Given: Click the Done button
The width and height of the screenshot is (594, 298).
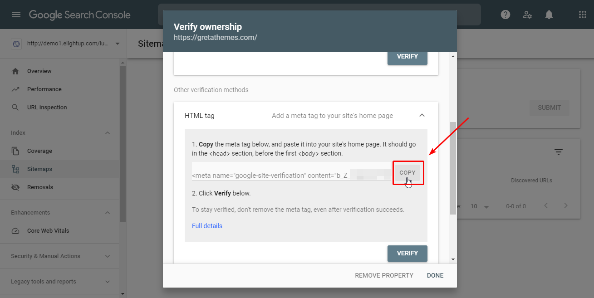Looking at the screenshot, I should [x=435, y=275].
